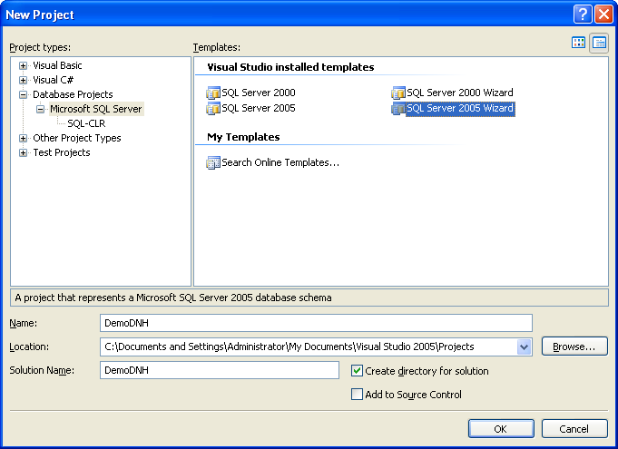Expand the Visual C# node
618x449 pixels.
24,81
